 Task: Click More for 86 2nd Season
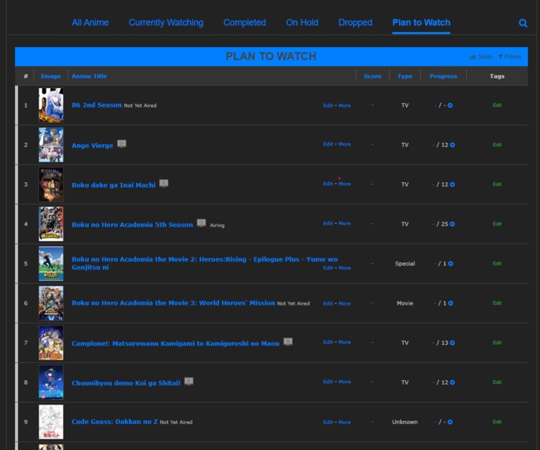tap(345, 105)
